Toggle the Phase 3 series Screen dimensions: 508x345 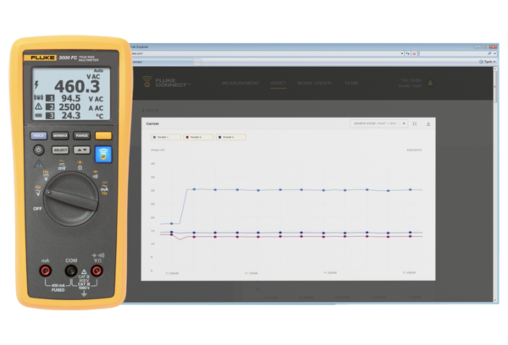pyautogui.click(x=231, y=137)
